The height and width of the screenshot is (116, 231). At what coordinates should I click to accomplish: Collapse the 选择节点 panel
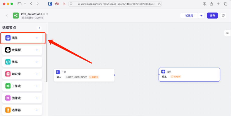click(39, 28)
